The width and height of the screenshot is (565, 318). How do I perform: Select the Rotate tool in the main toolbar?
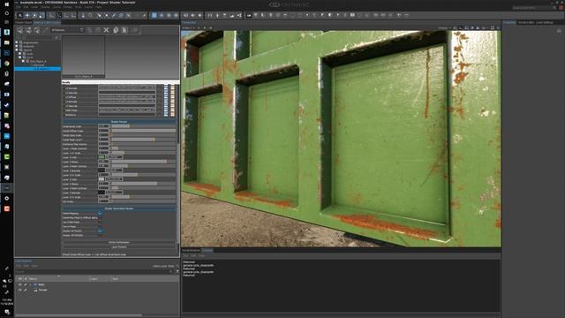pos(34,15)
